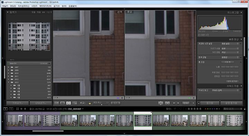
Task: Open the 사진(P) menu
Action: click(34, 6)
